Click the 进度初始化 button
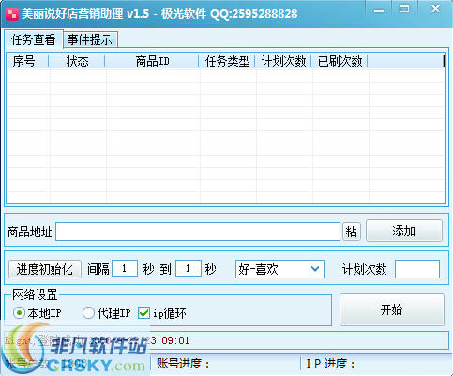 [45, 269]
